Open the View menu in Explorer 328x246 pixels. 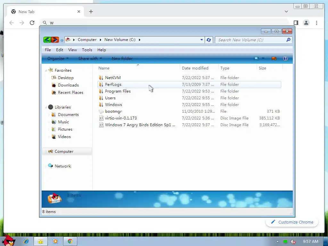[x=72, y=50]
